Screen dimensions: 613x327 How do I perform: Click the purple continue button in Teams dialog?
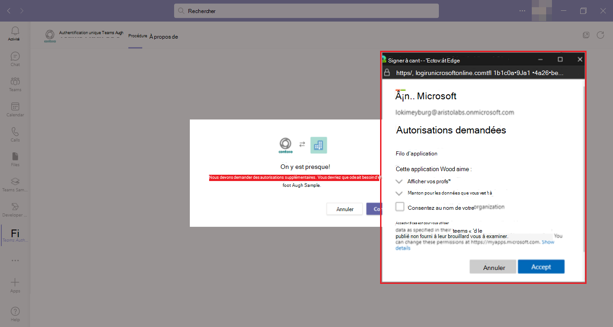374,209
